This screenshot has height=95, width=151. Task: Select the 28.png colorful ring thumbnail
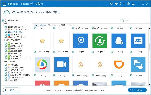click(x=42, y=64)
